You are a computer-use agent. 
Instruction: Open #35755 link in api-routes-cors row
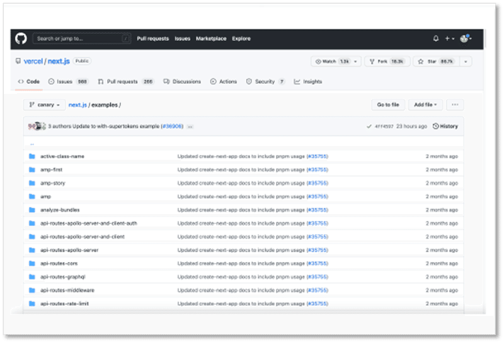[x=318, y=263]
